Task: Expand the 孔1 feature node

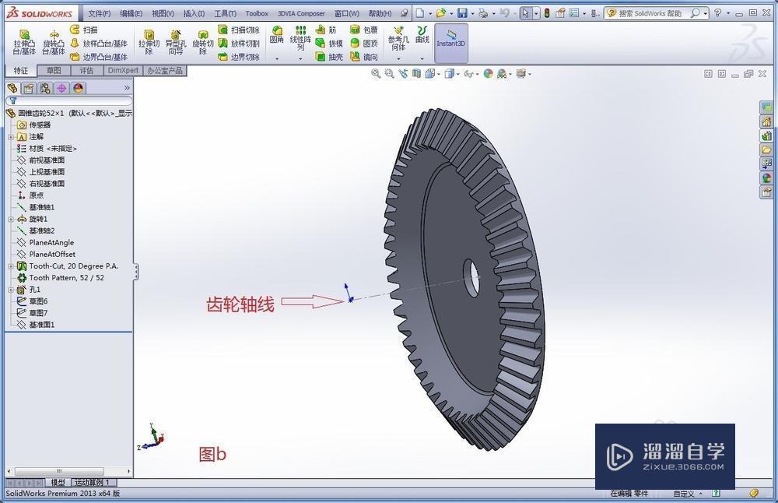Action: coord(11,290)
